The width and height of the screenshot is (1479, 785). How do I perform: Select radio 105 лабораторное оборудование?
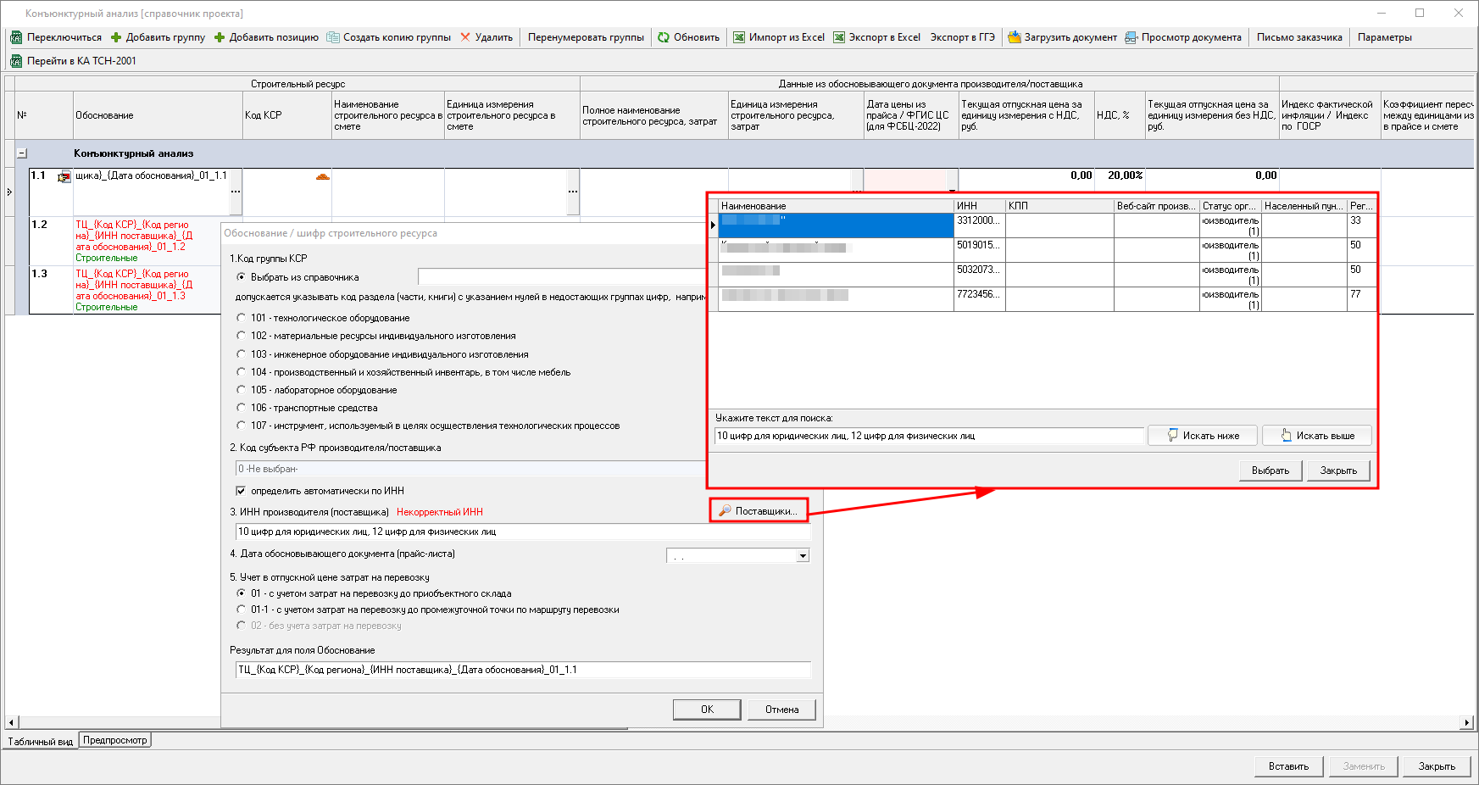click(x=242, y=390)
